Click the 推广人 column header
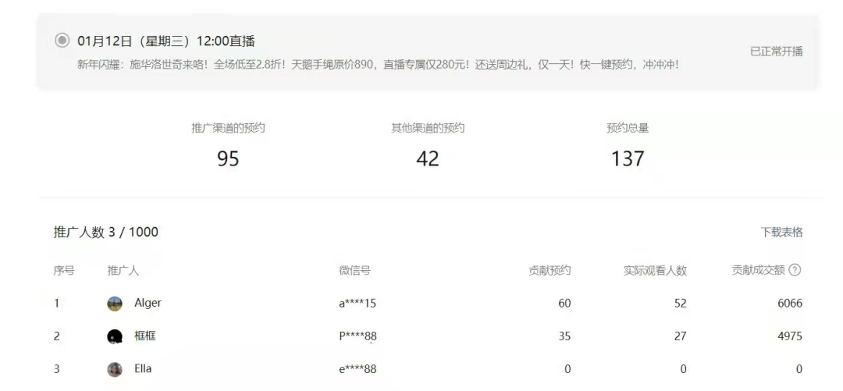The image size is (843, 391). click(123, 271)
